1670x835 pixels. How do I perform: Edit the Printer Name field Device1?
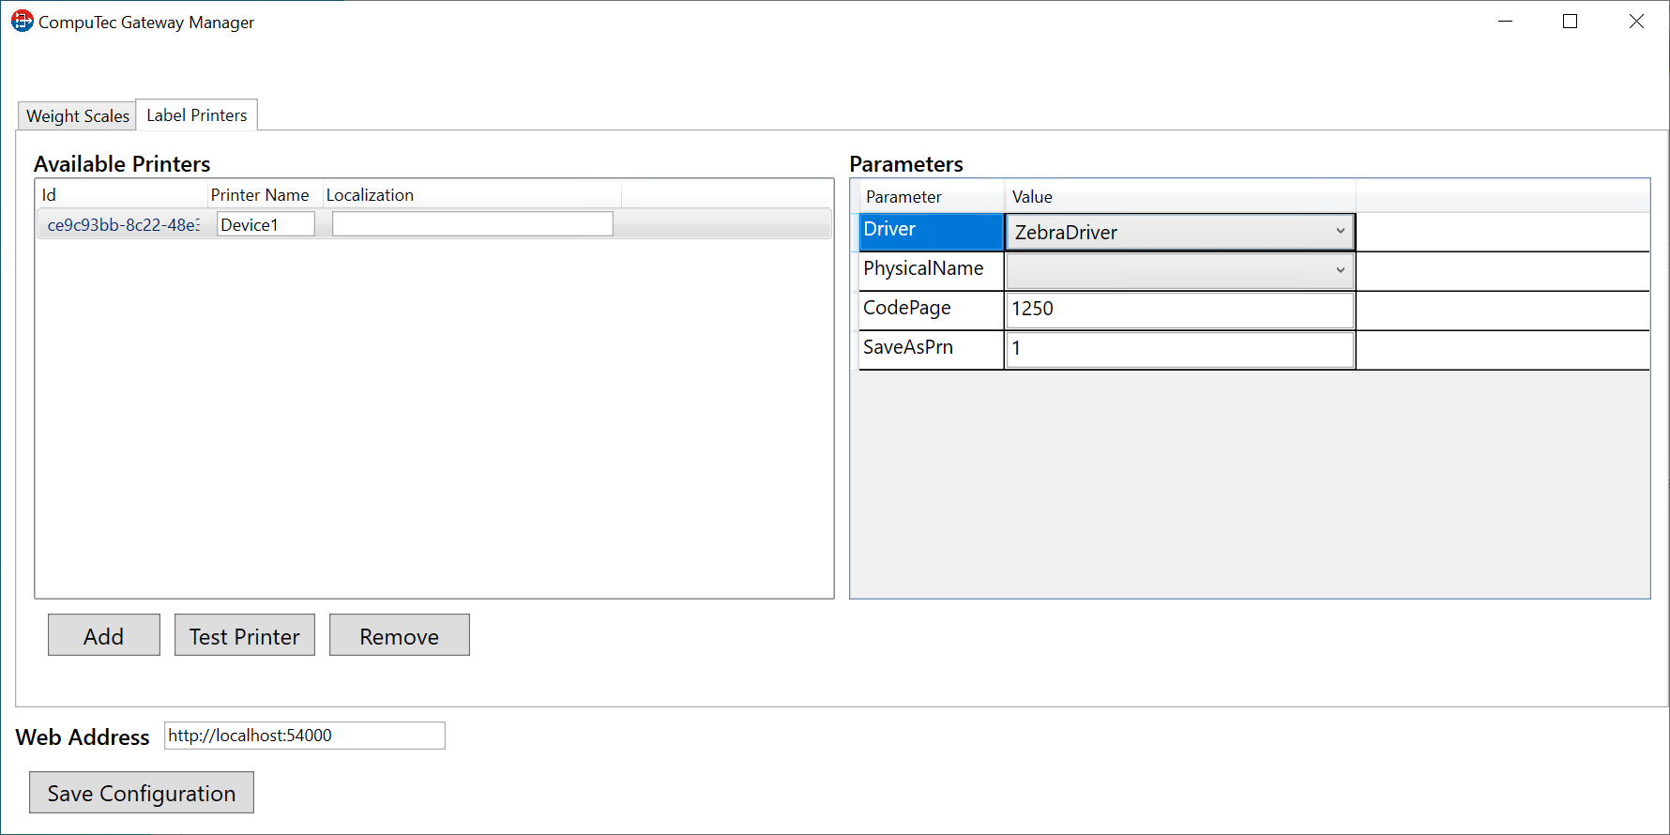click(266, 224)
